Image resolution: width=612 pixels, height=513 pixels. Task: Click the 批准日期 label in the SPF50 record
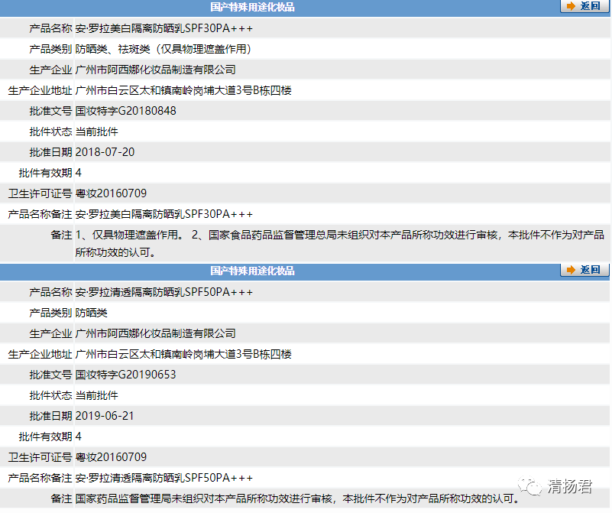coord(50,416)
